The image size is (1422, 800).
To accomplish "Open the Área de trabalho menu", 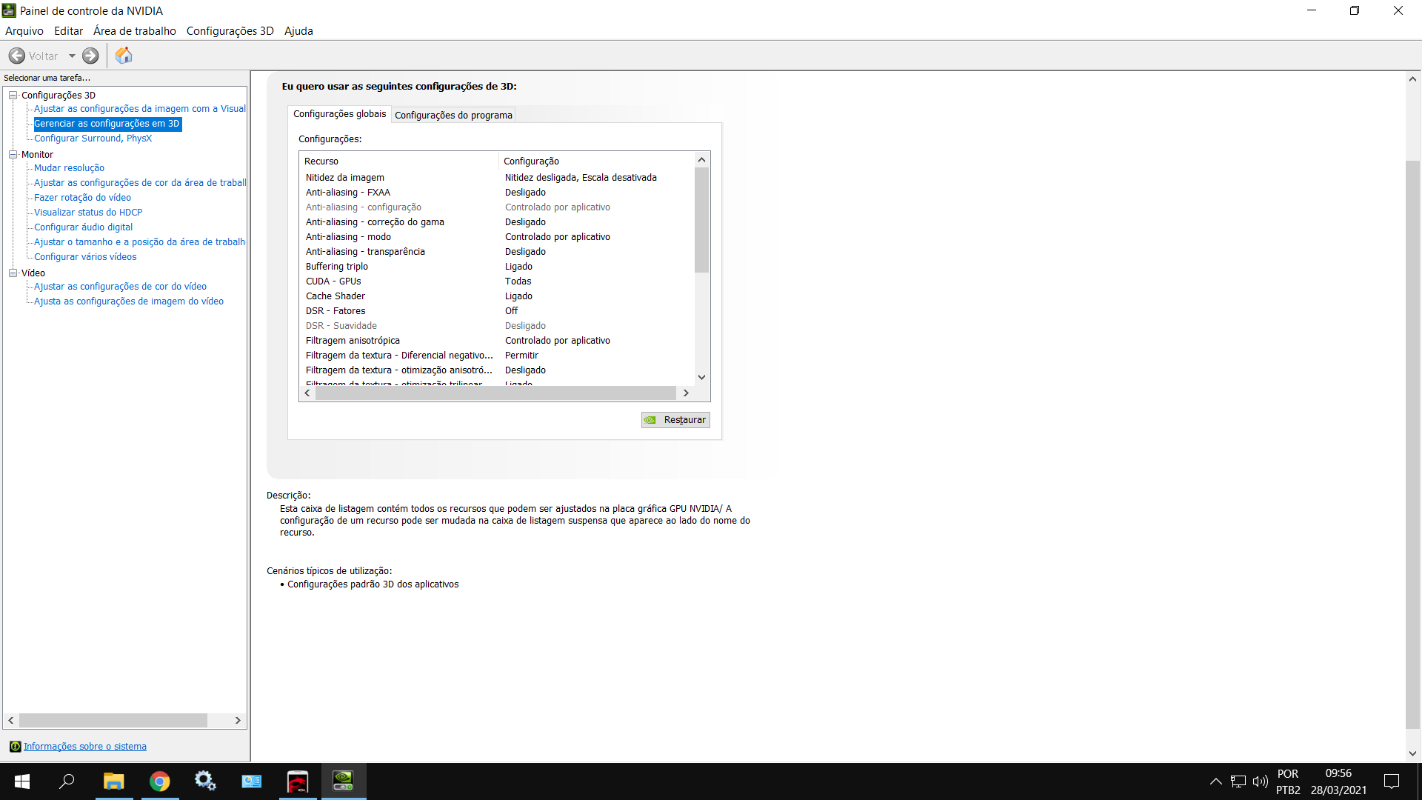I will (135, 31).
